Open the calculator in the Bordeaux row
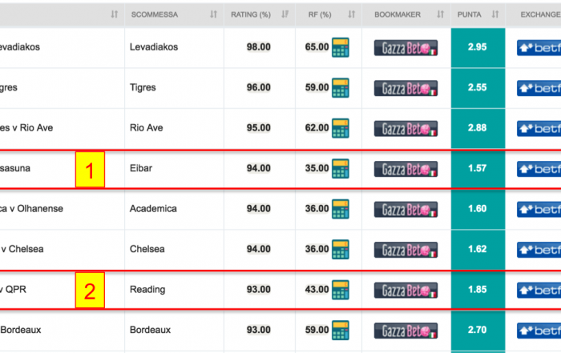This screenshot has height=353, width=561. [341, 330]
